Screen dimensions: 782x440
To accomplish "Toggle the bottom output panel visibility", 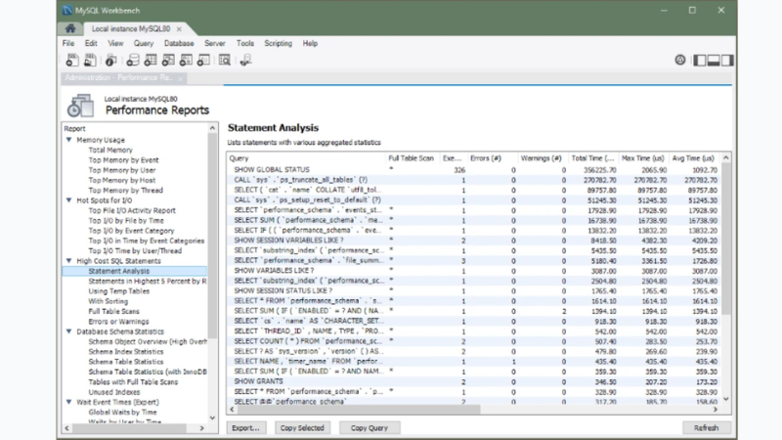I will pyautogui.click(x=714, y=60).
